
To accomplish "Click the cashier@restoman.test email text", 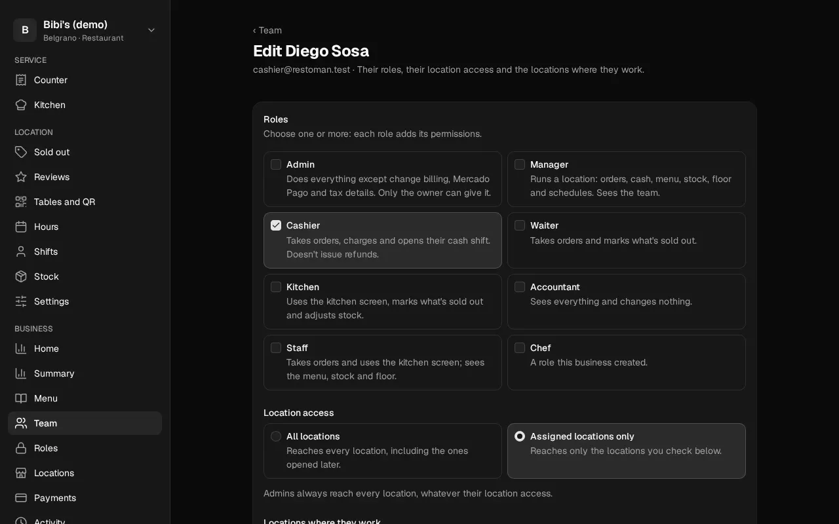I will pyautogui.click(x=302, y=69).
